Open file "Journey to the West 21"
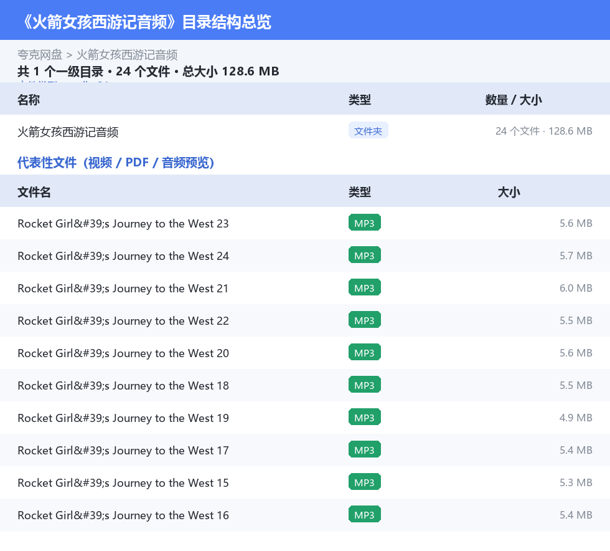 (123, 289)
